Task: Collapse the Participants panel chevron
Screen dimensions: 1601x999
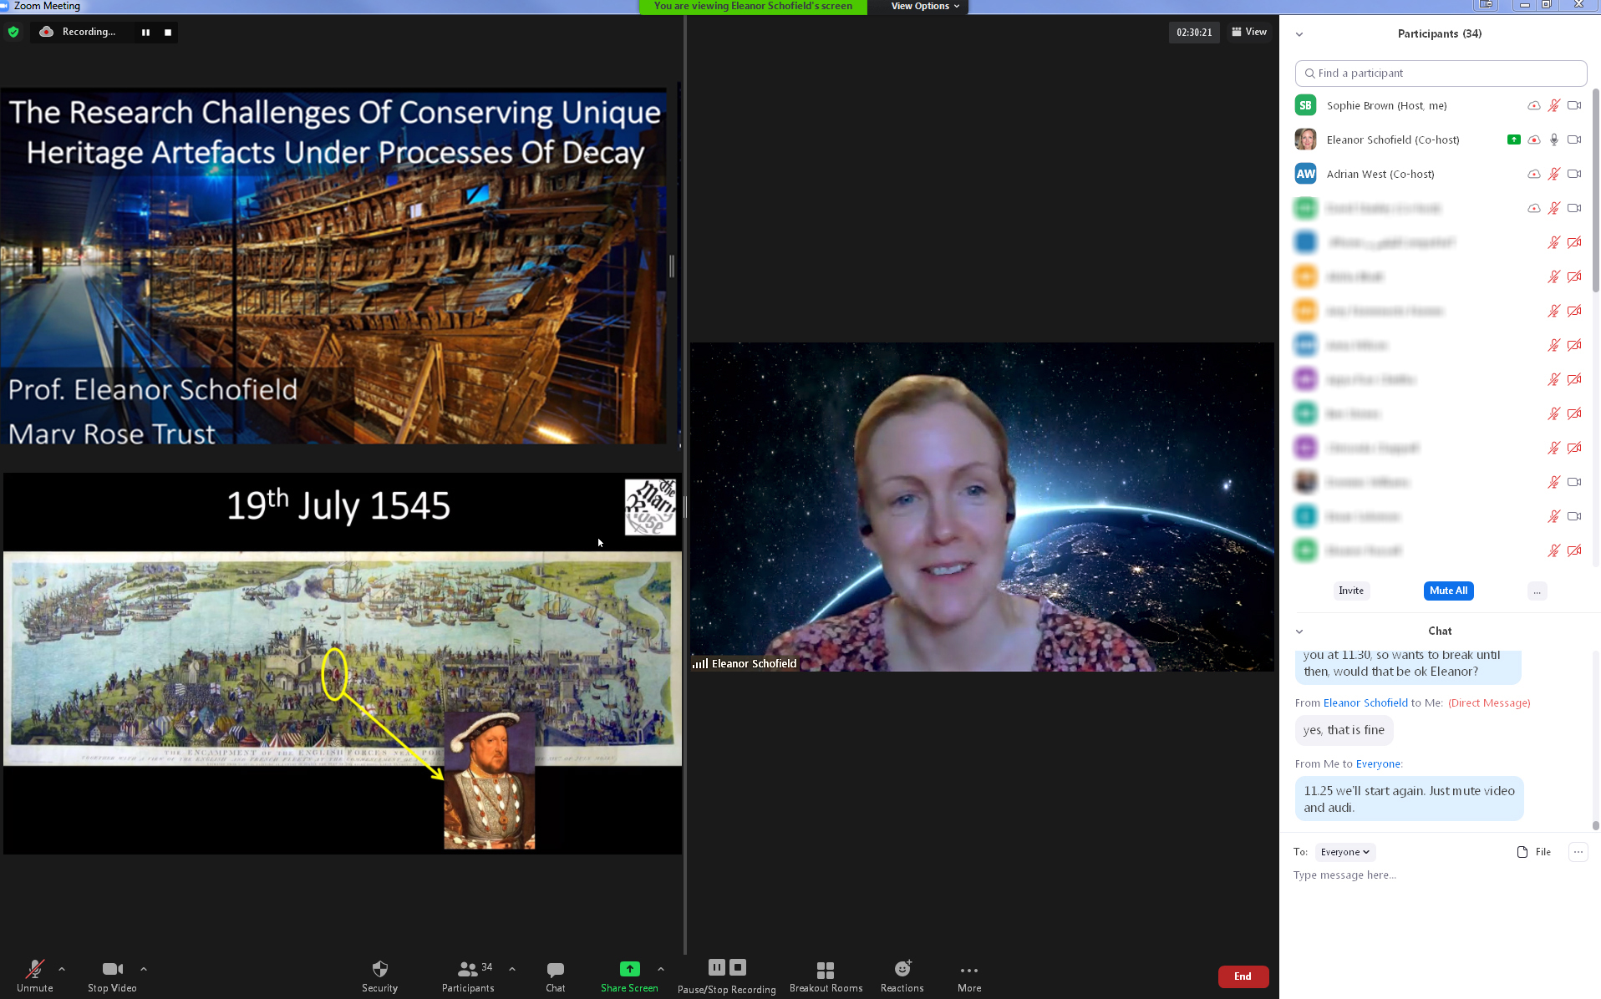Action: click(x=1299, y=34)
